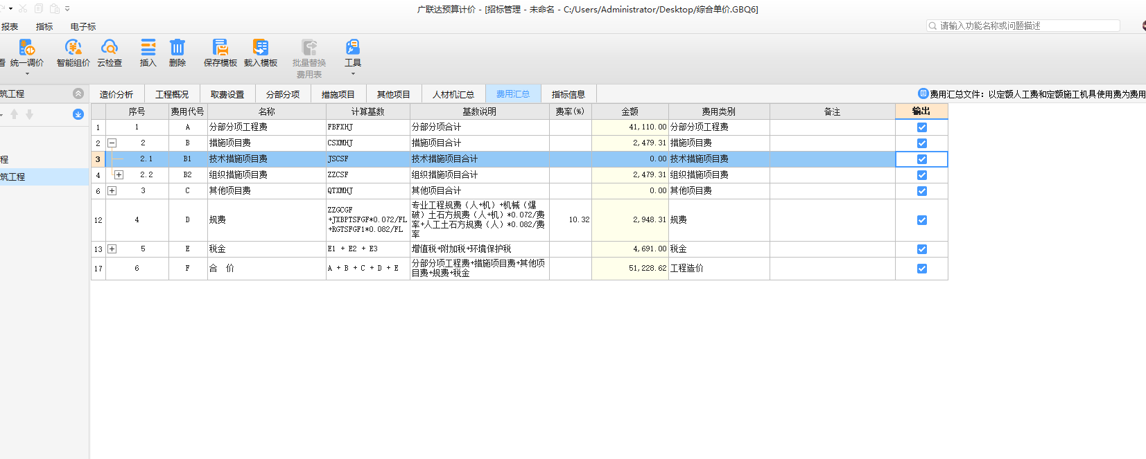Switch to 人材机汇总 tab
The height and width of the screenshot is (459, 1146).
coord(453,94)
